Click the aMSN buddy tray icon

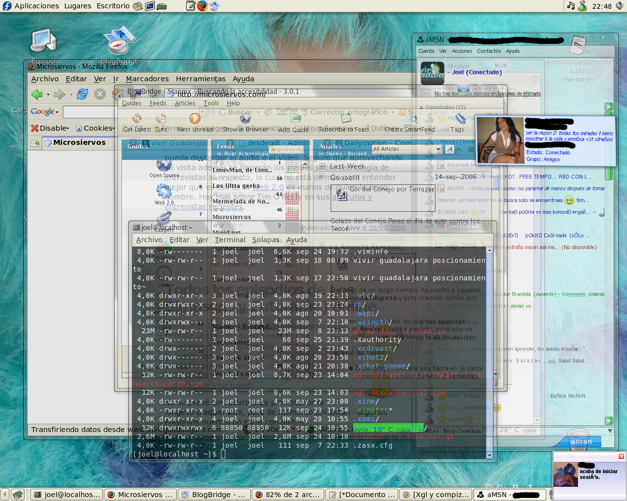click(582, 6)
